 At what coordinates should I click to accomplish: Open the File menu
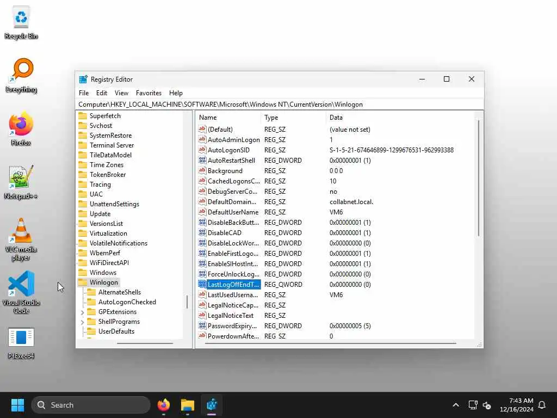(84, 93)
